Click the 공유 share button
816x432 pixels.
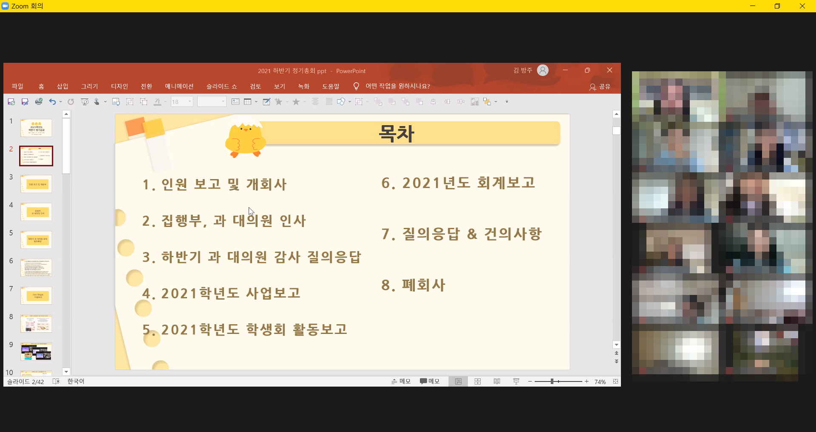tap(600, 87)
